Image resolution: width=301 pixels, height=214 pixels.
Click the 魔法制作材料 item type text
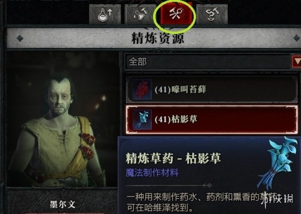tap(152, 173)
